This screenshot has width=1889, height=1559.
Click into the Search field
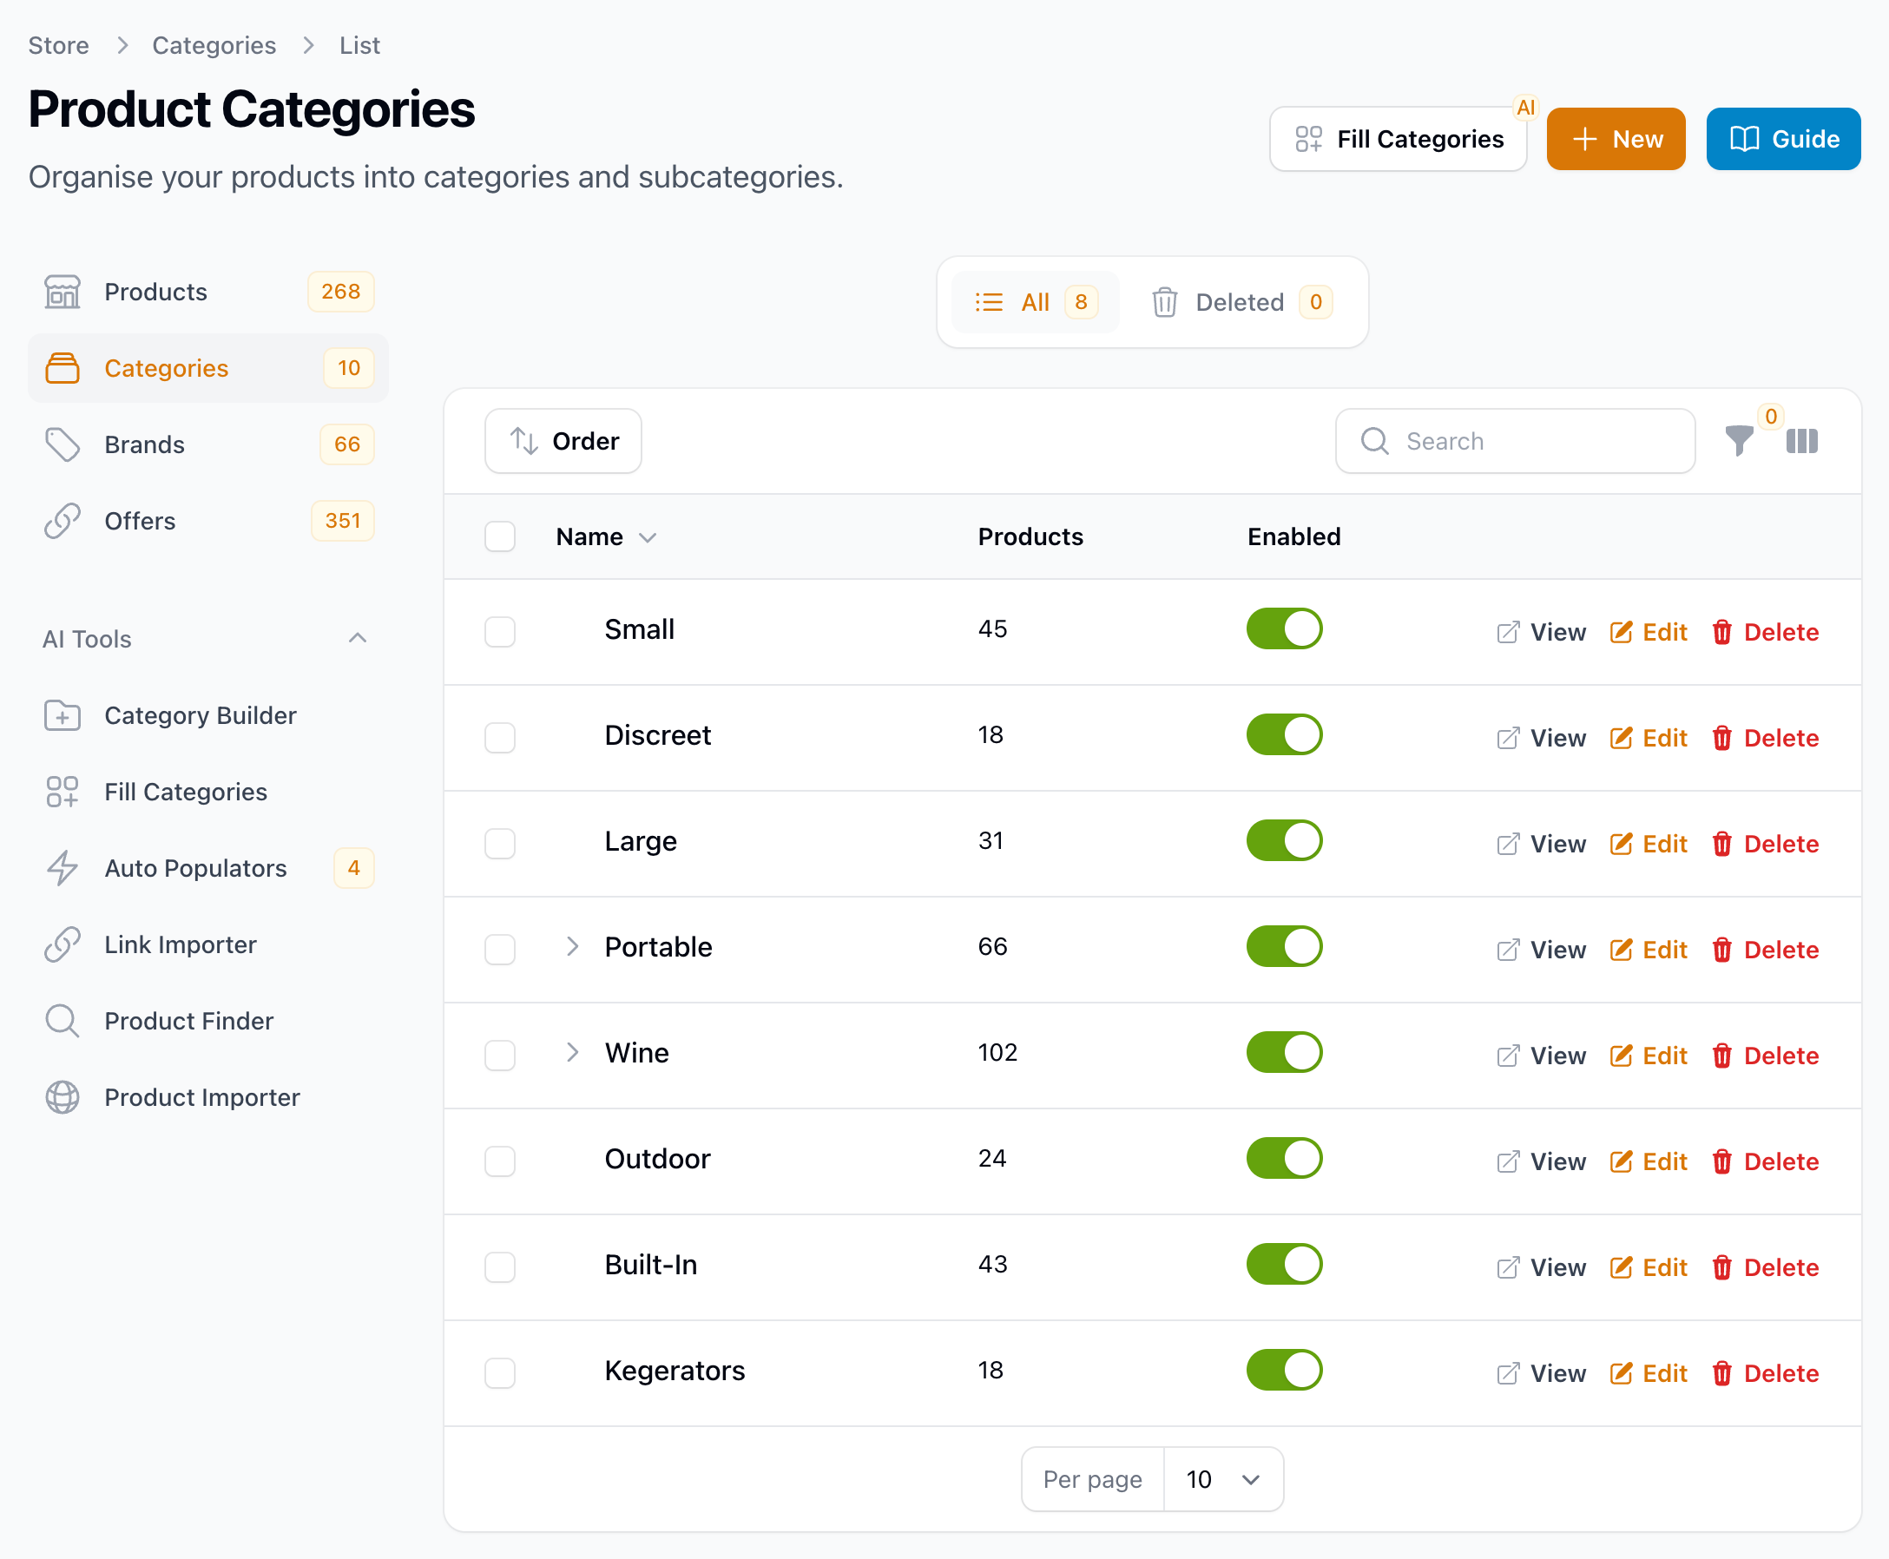[x=1516, y=441]
